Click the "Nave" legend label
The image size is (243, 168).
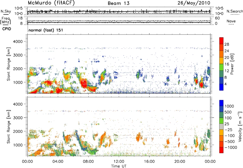231,21
